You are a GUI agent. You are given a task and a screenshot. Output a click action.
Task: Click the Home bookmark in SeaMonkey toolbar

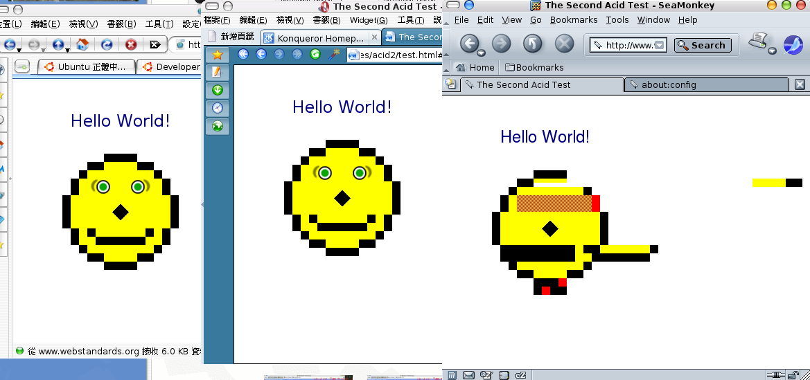475,67
